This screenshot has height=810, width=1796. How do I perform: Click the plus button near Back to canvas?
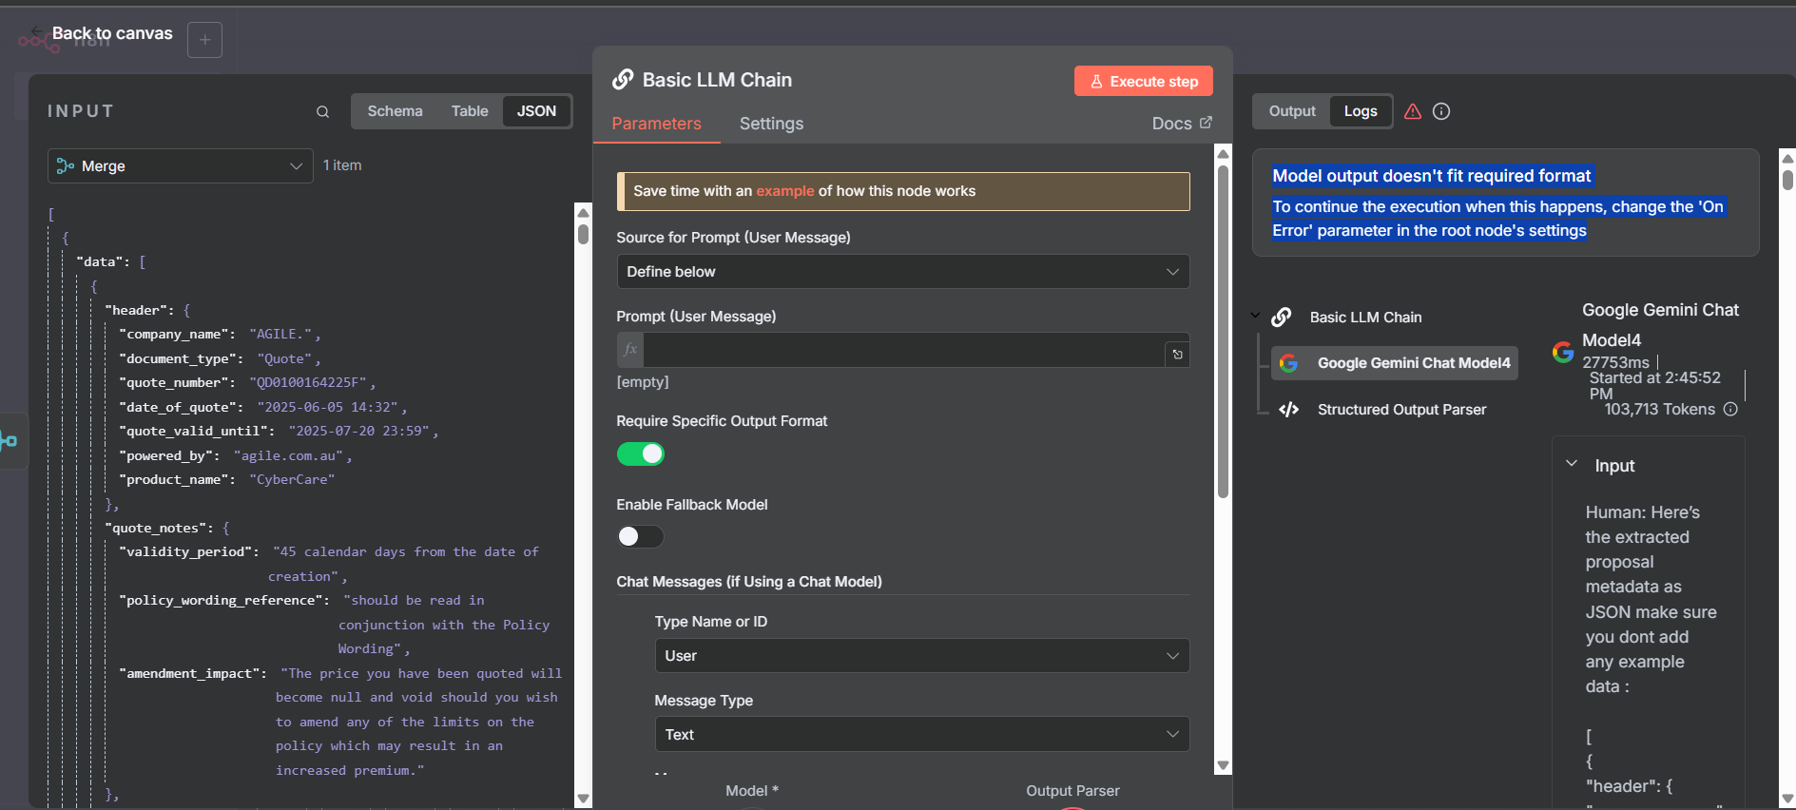point(204,40)
